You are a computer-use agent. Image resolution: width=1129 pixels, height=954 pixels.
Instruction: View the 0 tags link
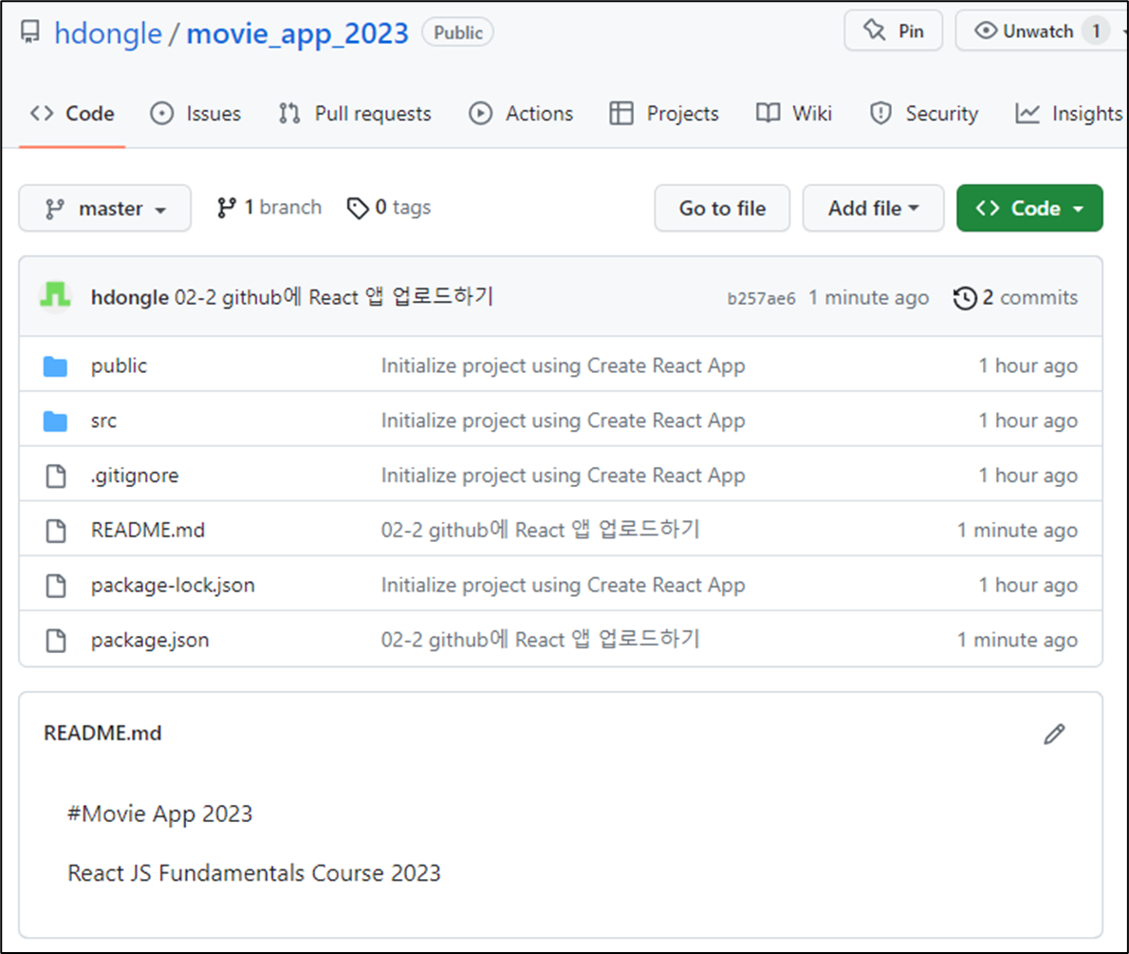point(389,208)
